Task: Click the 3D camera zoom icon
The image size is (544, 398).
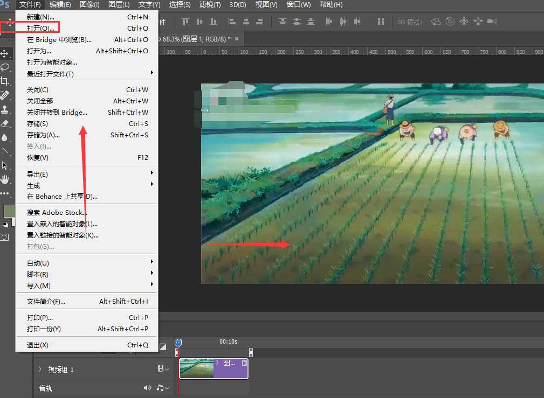Action: click(x=492, y=22)
